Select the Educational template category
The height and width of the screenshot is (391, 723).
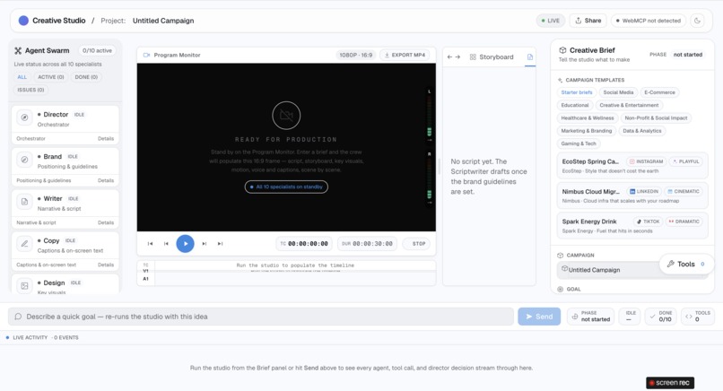click(574, 105)
